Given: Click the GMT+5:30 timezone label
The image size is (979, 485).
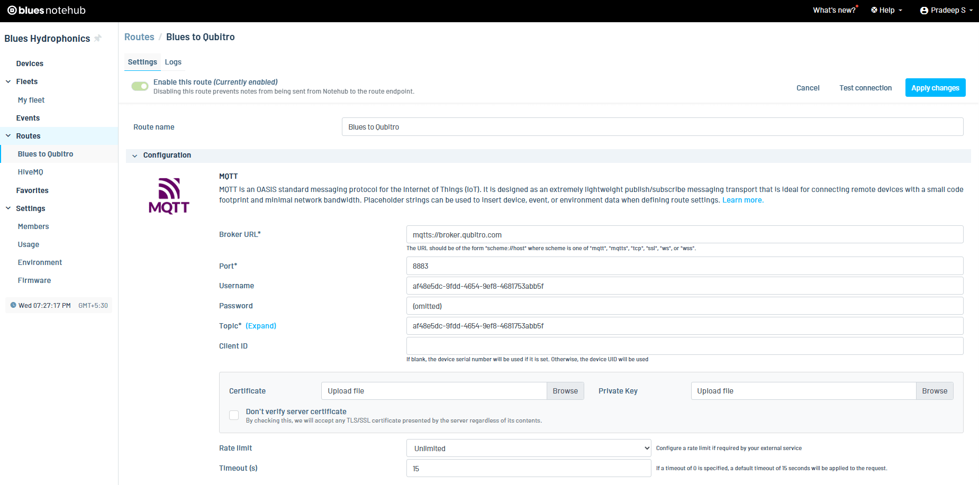Looking at the screenshot, I should tap(93, 305).
